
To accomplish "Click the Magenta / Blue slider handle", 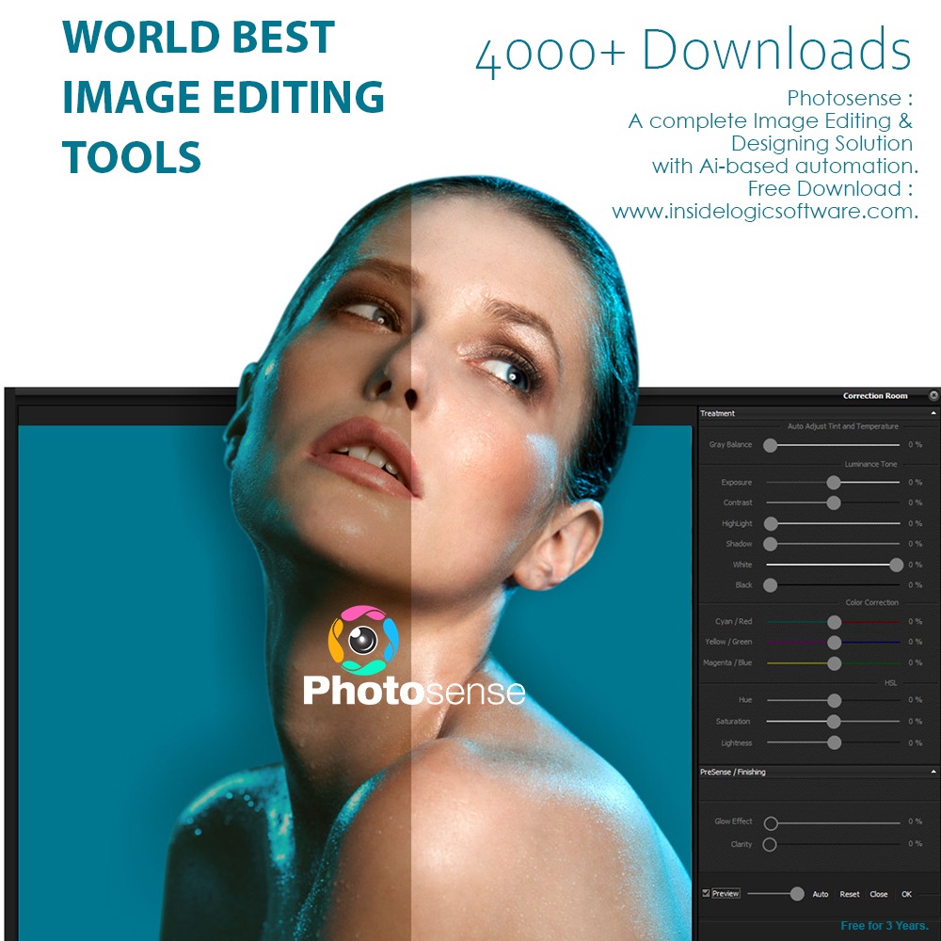I will pos(834,662).
